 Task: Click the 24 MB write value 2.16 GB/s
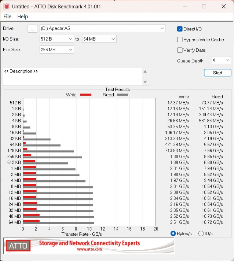pos(179,204)
